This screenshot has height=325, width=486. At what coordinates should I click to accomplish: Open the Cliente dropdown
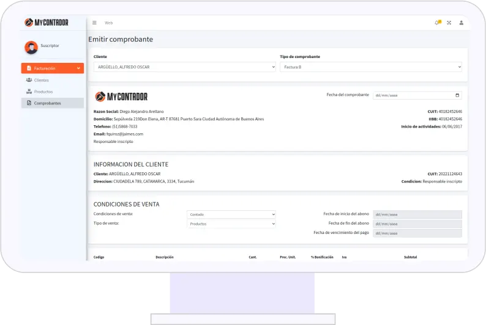(184, 67)
